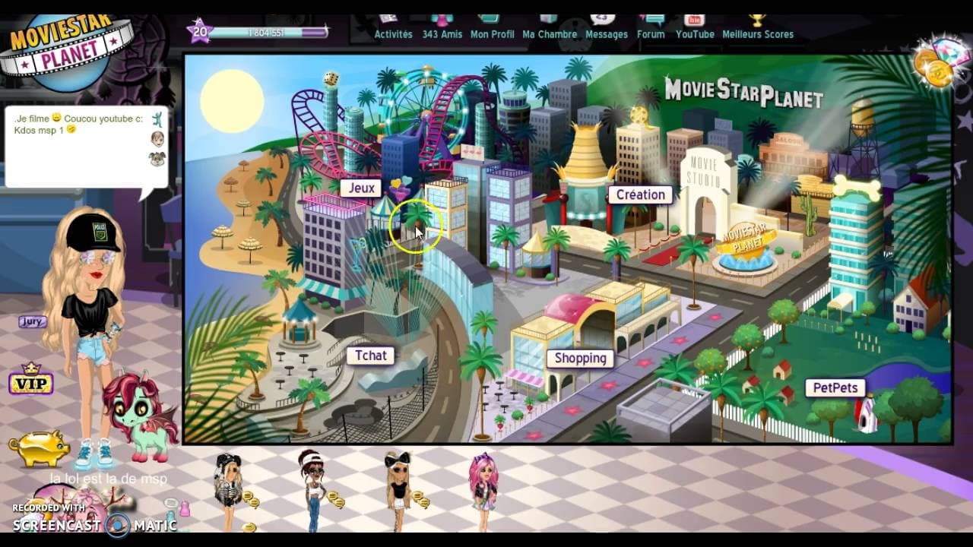Screen dimensions: 973x547
Task: Open the Forum menu item
Action: (651, 28)
